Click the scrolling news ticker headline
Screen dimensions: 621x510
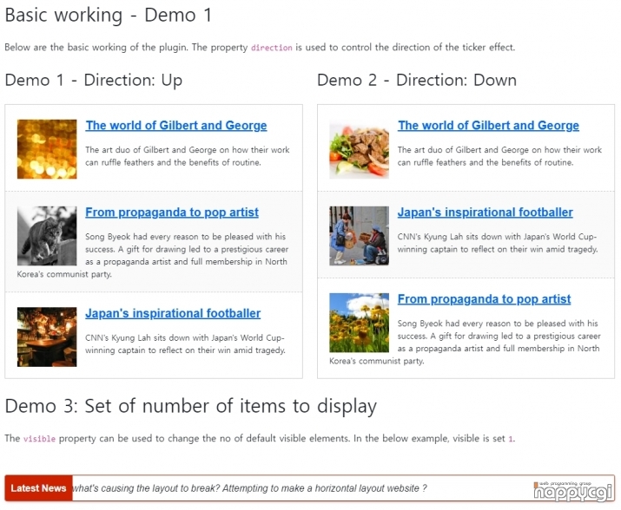pyautogui.click(x=249, y=488)
